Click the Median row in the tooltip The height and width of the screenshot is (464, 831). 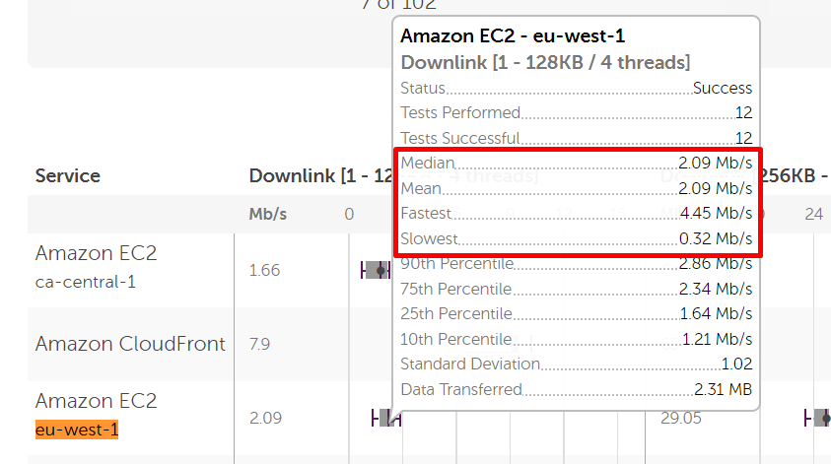pyautogui.click(x=577, y=163)
